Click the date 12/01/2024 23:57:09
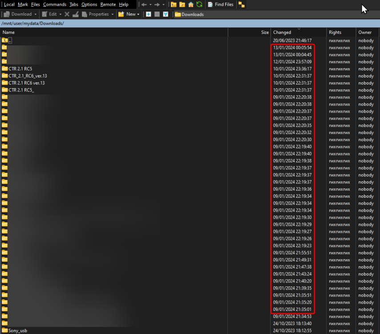The height and width of the screenshot is (334, 380). click(x=292, y=61)
